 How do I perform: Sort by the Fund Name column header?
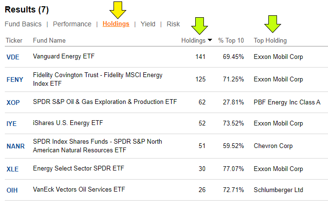(x=49, y=41)
